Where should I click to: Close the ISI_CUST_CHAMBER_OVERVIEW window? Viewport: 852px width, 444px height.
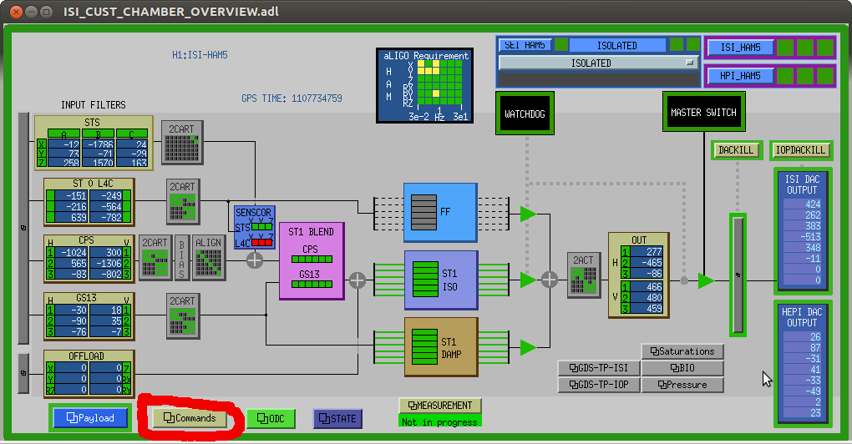coord(17,12)
